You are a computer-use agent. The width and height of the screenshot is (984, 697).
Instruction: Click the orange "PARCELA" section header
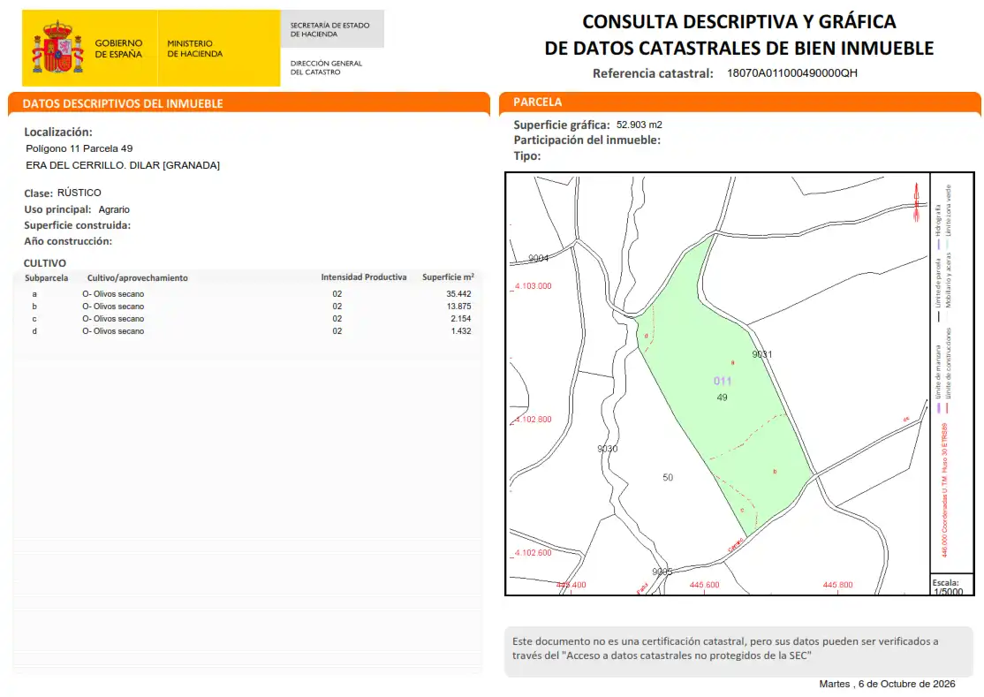740,102
